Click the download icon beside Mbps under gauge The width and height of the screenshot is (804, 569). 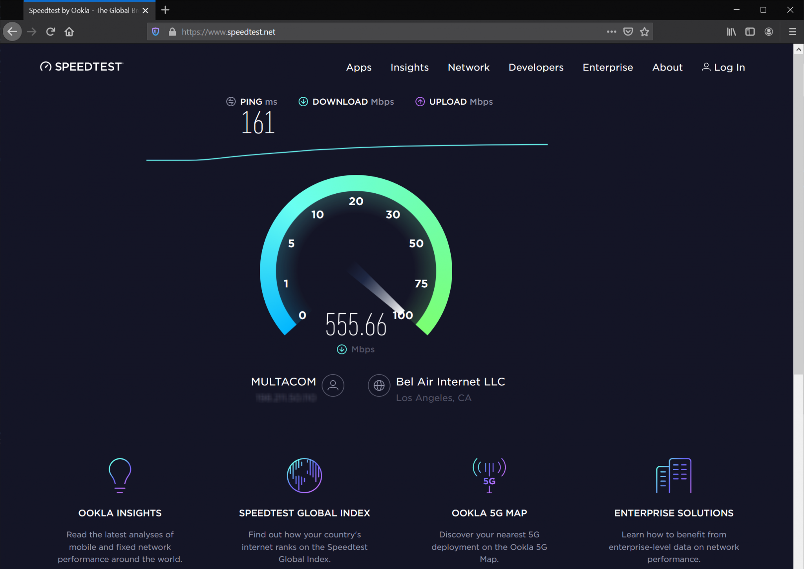pos(342,349)
